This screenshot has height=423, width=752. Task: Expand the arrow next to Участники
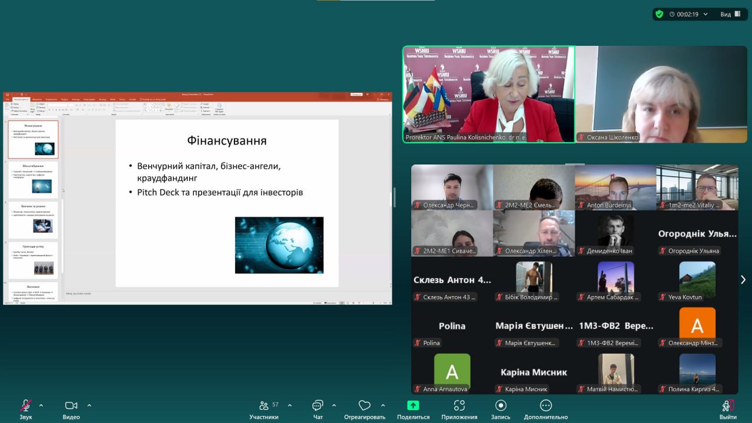[x=290, y=405]
